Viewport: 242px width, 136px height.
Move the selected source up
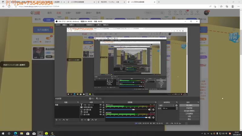click(x=93, y=120)
